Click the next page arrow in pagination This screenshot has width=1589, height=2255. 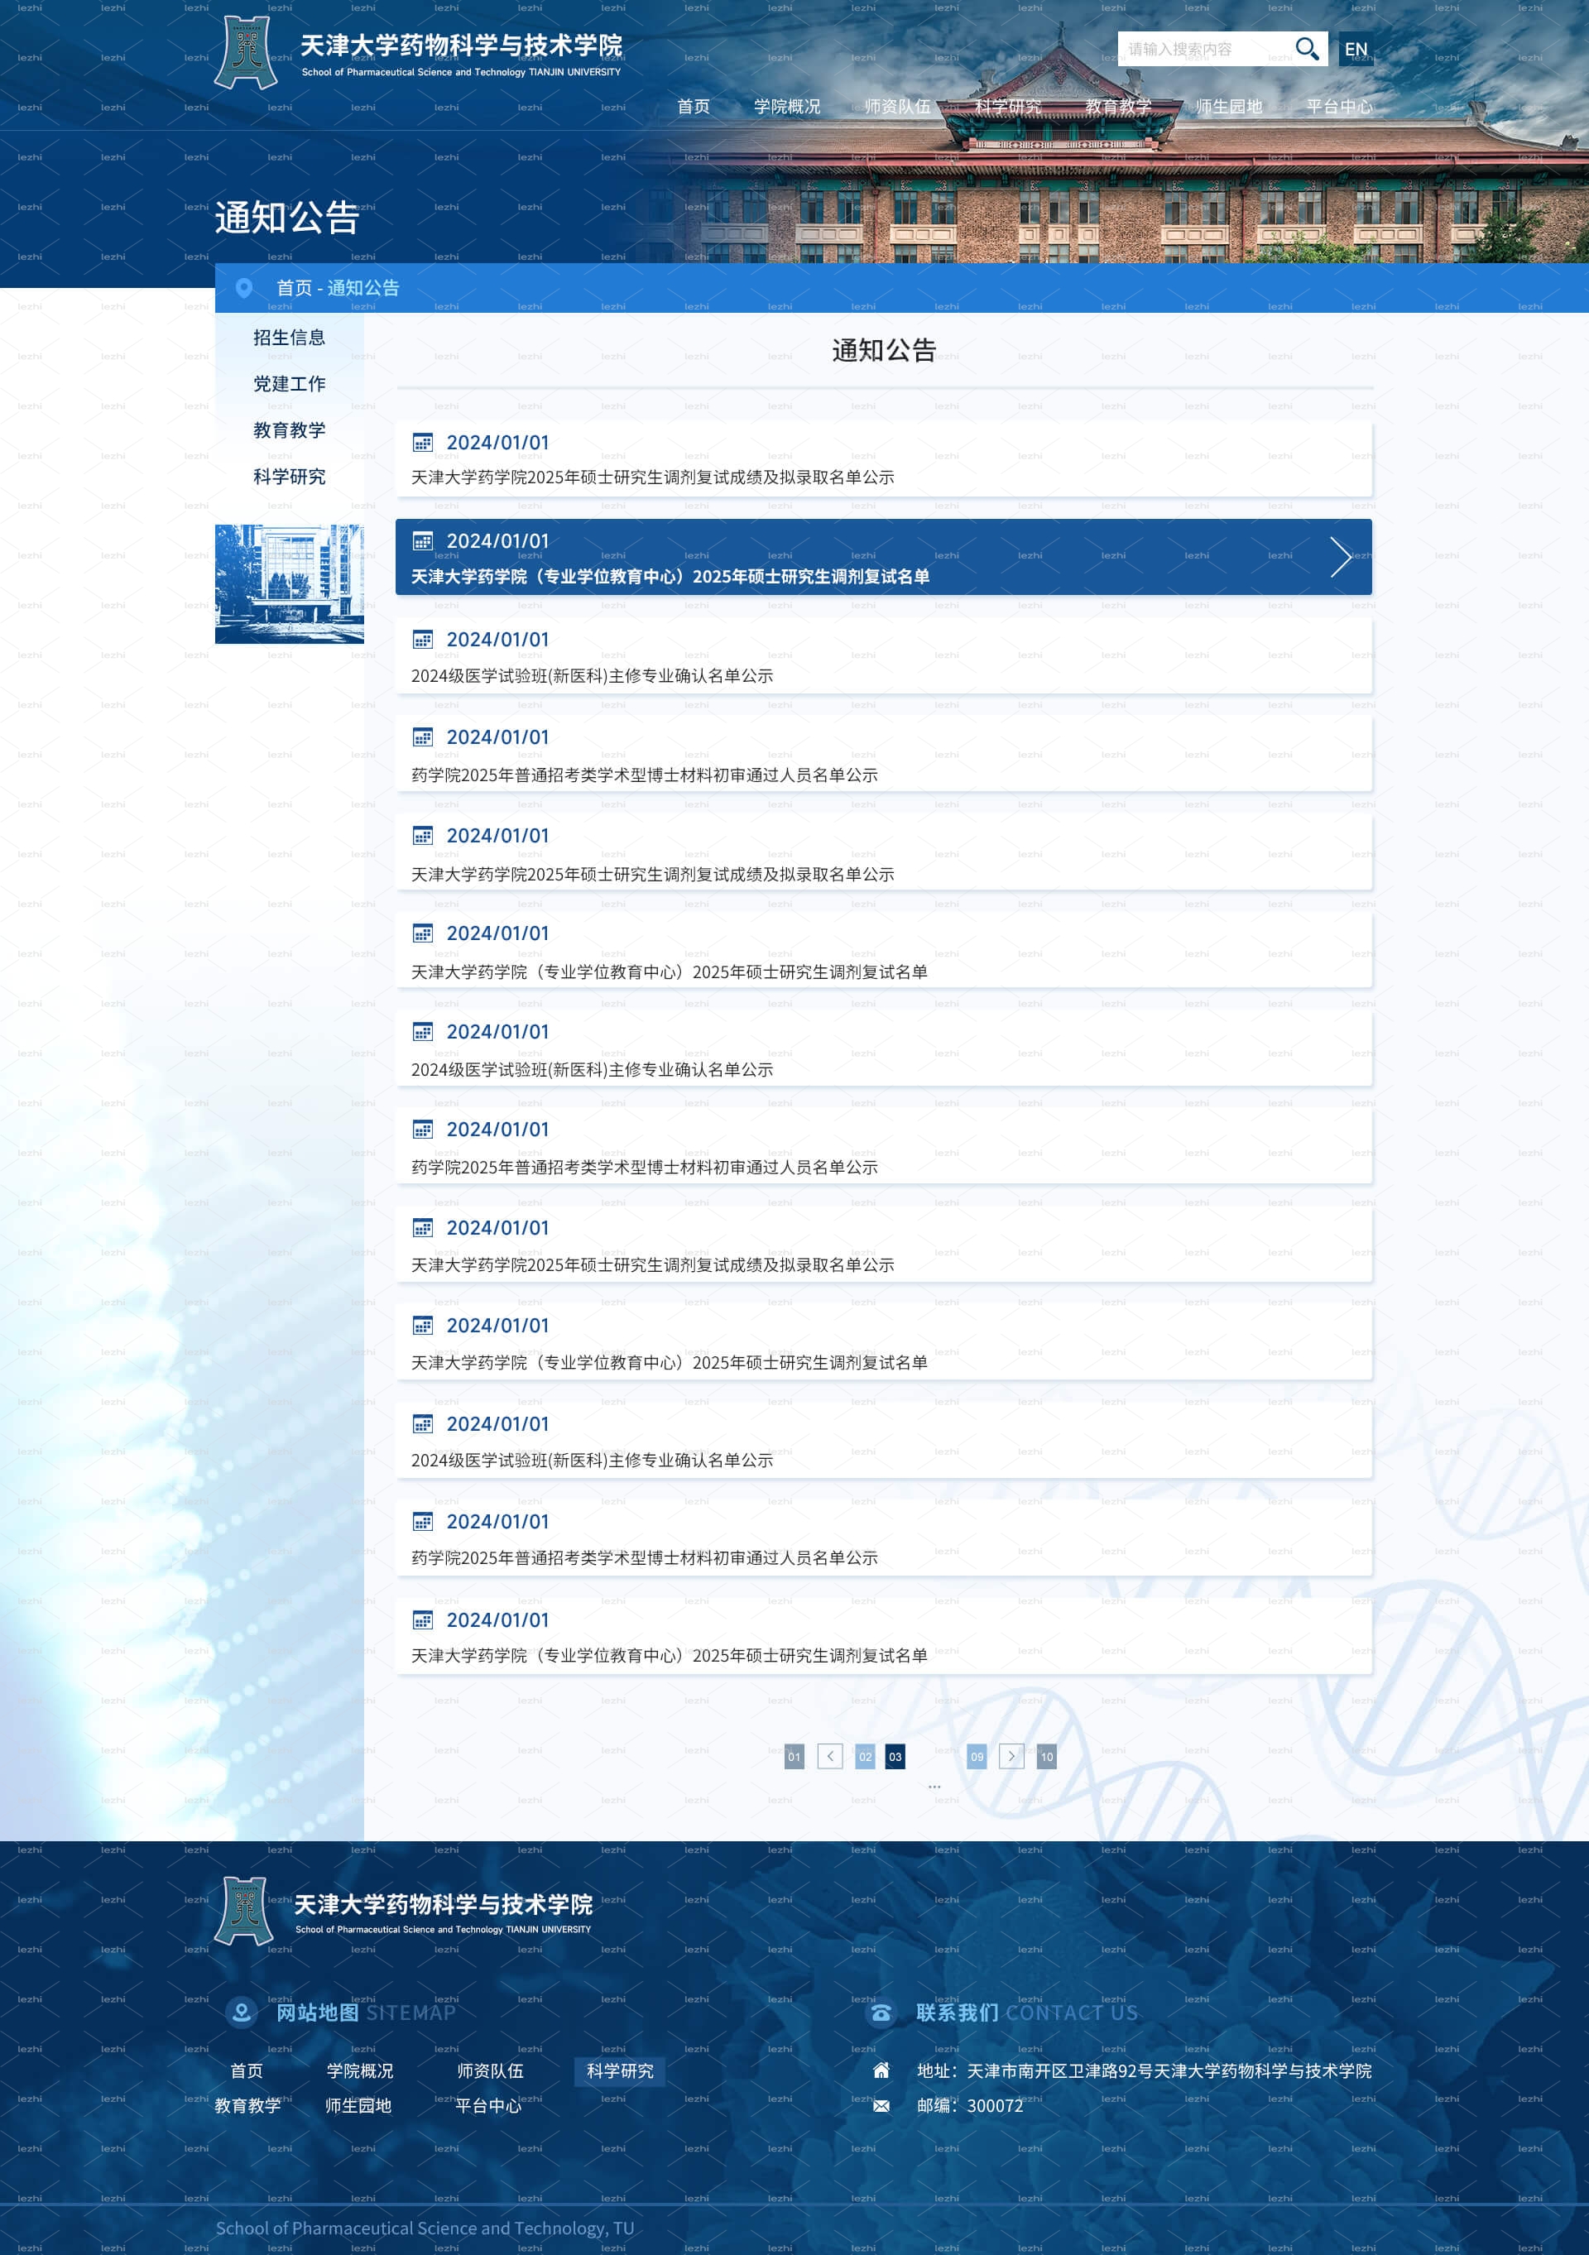coord(1011,1756)
